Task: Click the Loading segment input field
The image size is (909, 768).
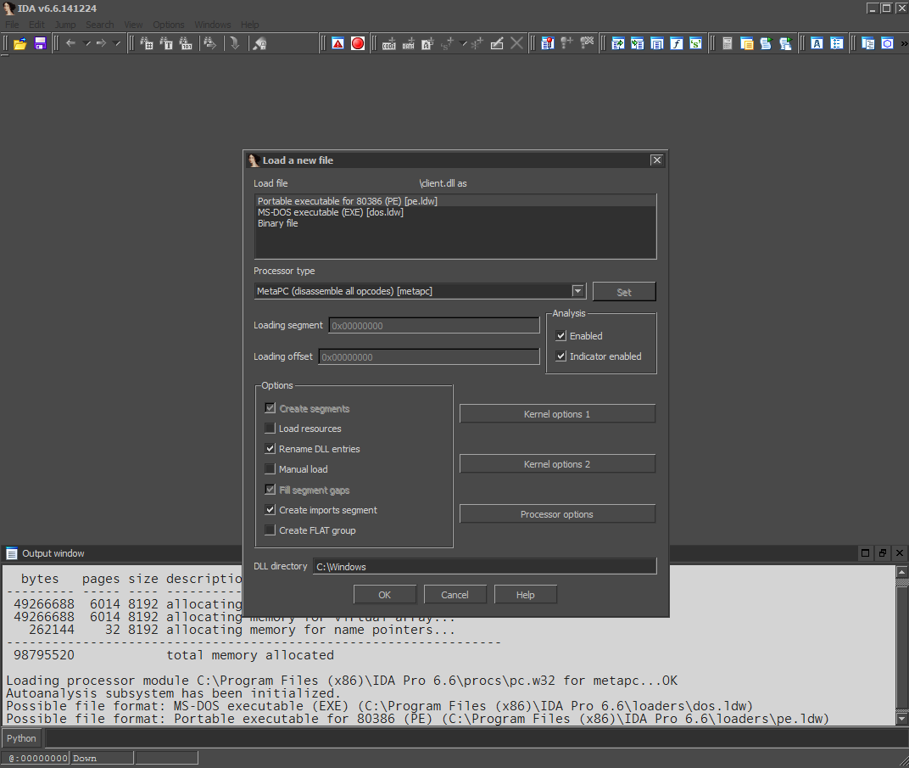Action: pyautogui.click(x=434, y=325)
